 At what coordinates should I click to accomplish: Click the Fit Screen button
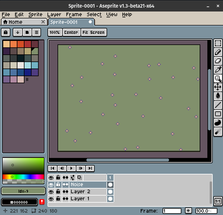pos(94,32)
